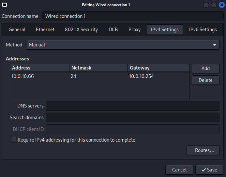This screenshot has height=177, width=226.
Task: Close the Editing Wired connection dialog
Action: click(x=221, y=5)
